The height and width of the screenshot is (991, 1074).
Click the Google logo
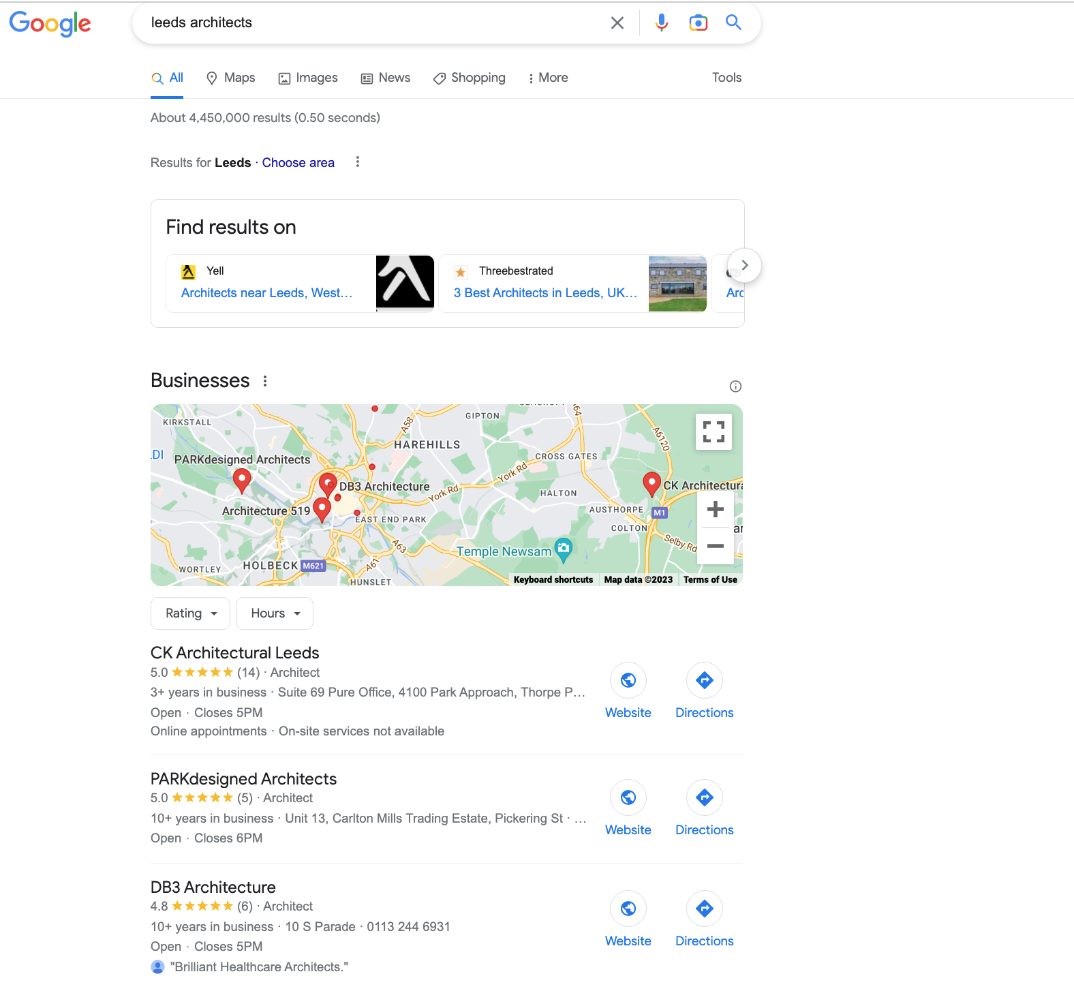[50, 23]
